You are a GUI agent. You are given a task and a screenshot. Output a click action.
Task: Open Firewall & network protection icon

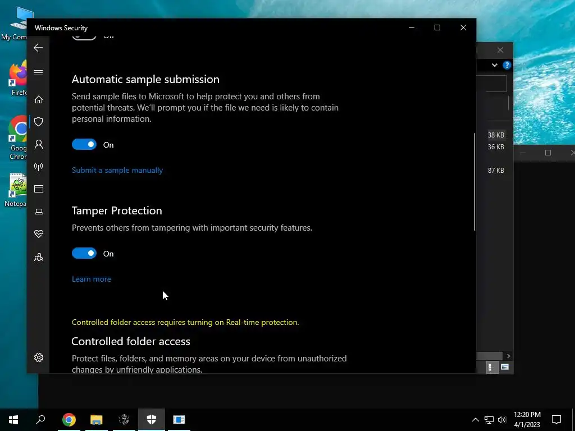(39, 167)
